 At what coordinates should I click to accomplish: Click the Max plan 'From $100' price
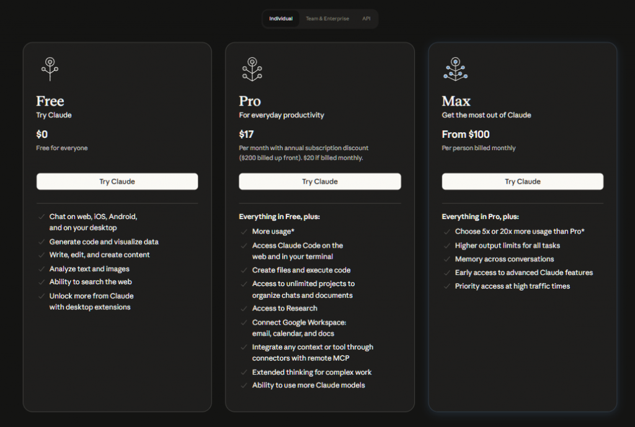465,134
